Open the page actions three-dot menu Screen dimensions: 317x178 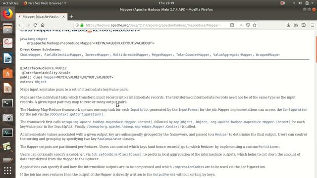[241, 25]
